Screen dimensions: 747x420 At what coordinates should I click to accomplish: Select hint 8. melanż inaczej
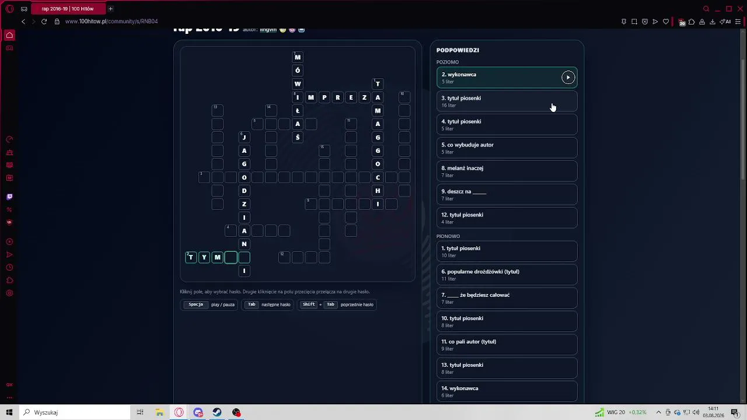pyautogui.click(x=507, y=171)
